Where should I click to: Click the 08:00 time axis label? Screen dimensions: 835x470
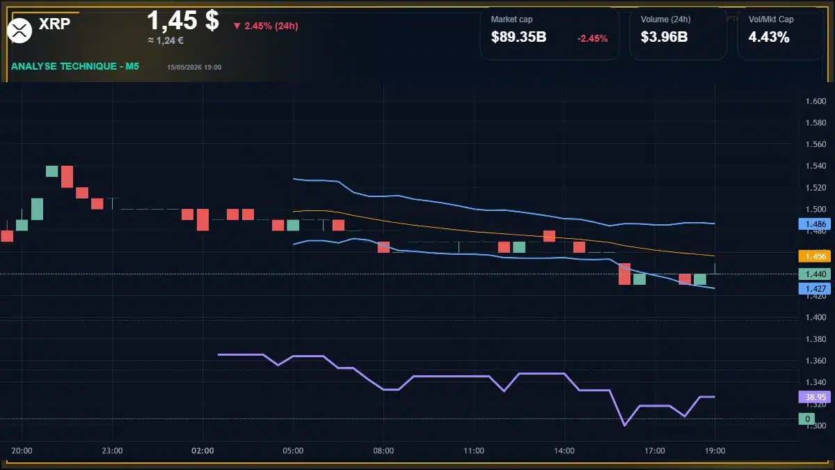[x=383, y=451]
